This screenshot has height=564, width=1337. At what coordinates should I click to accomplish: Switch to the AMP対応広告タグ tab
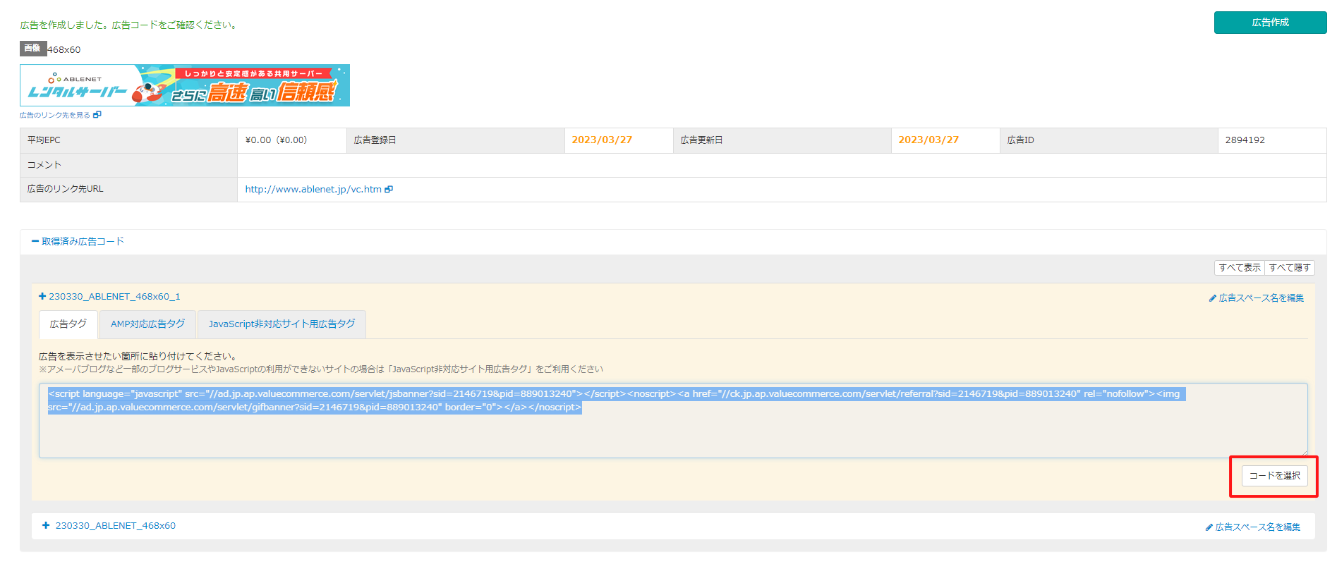(147, 324)
